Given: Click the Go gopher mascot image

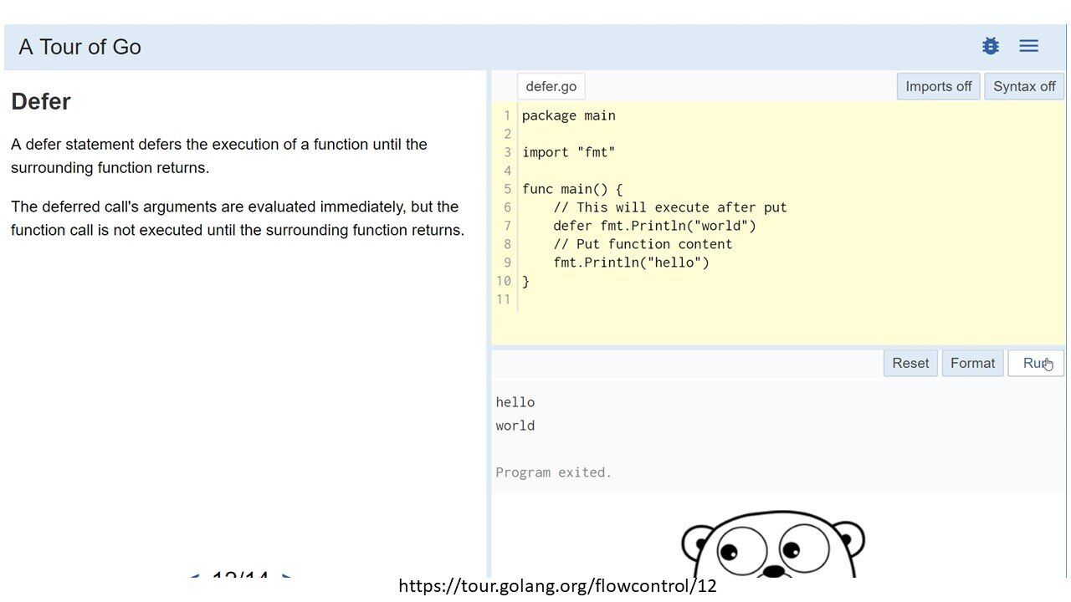Looking at the screenshot, I should point(773,544).
